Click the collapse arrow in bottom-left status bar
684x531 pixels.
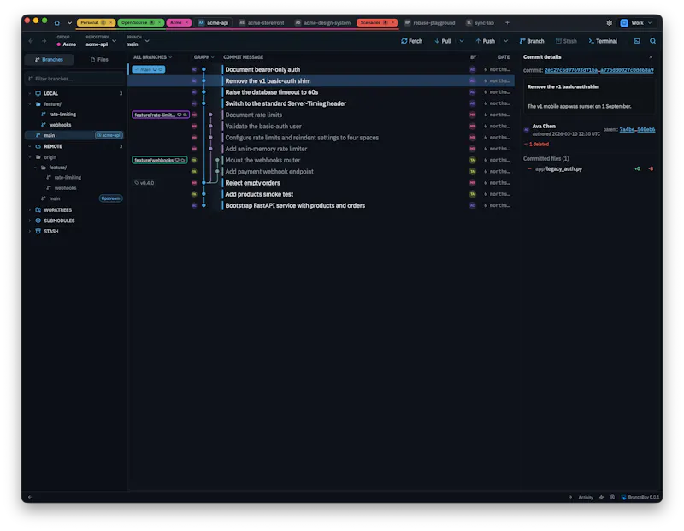point(30,497)
